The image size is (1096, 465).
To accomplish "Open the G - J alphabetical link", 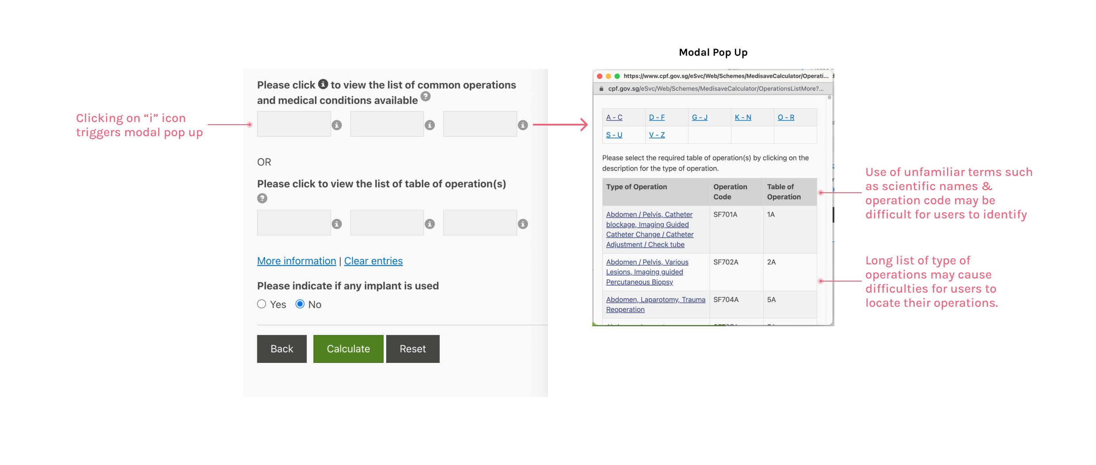I will (700, 118).
